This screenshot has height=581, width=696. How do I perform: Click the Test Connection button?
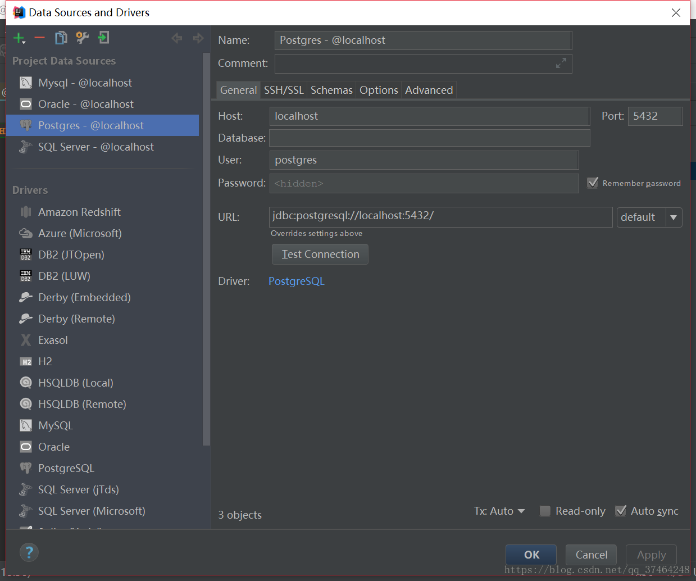[320, 254]
